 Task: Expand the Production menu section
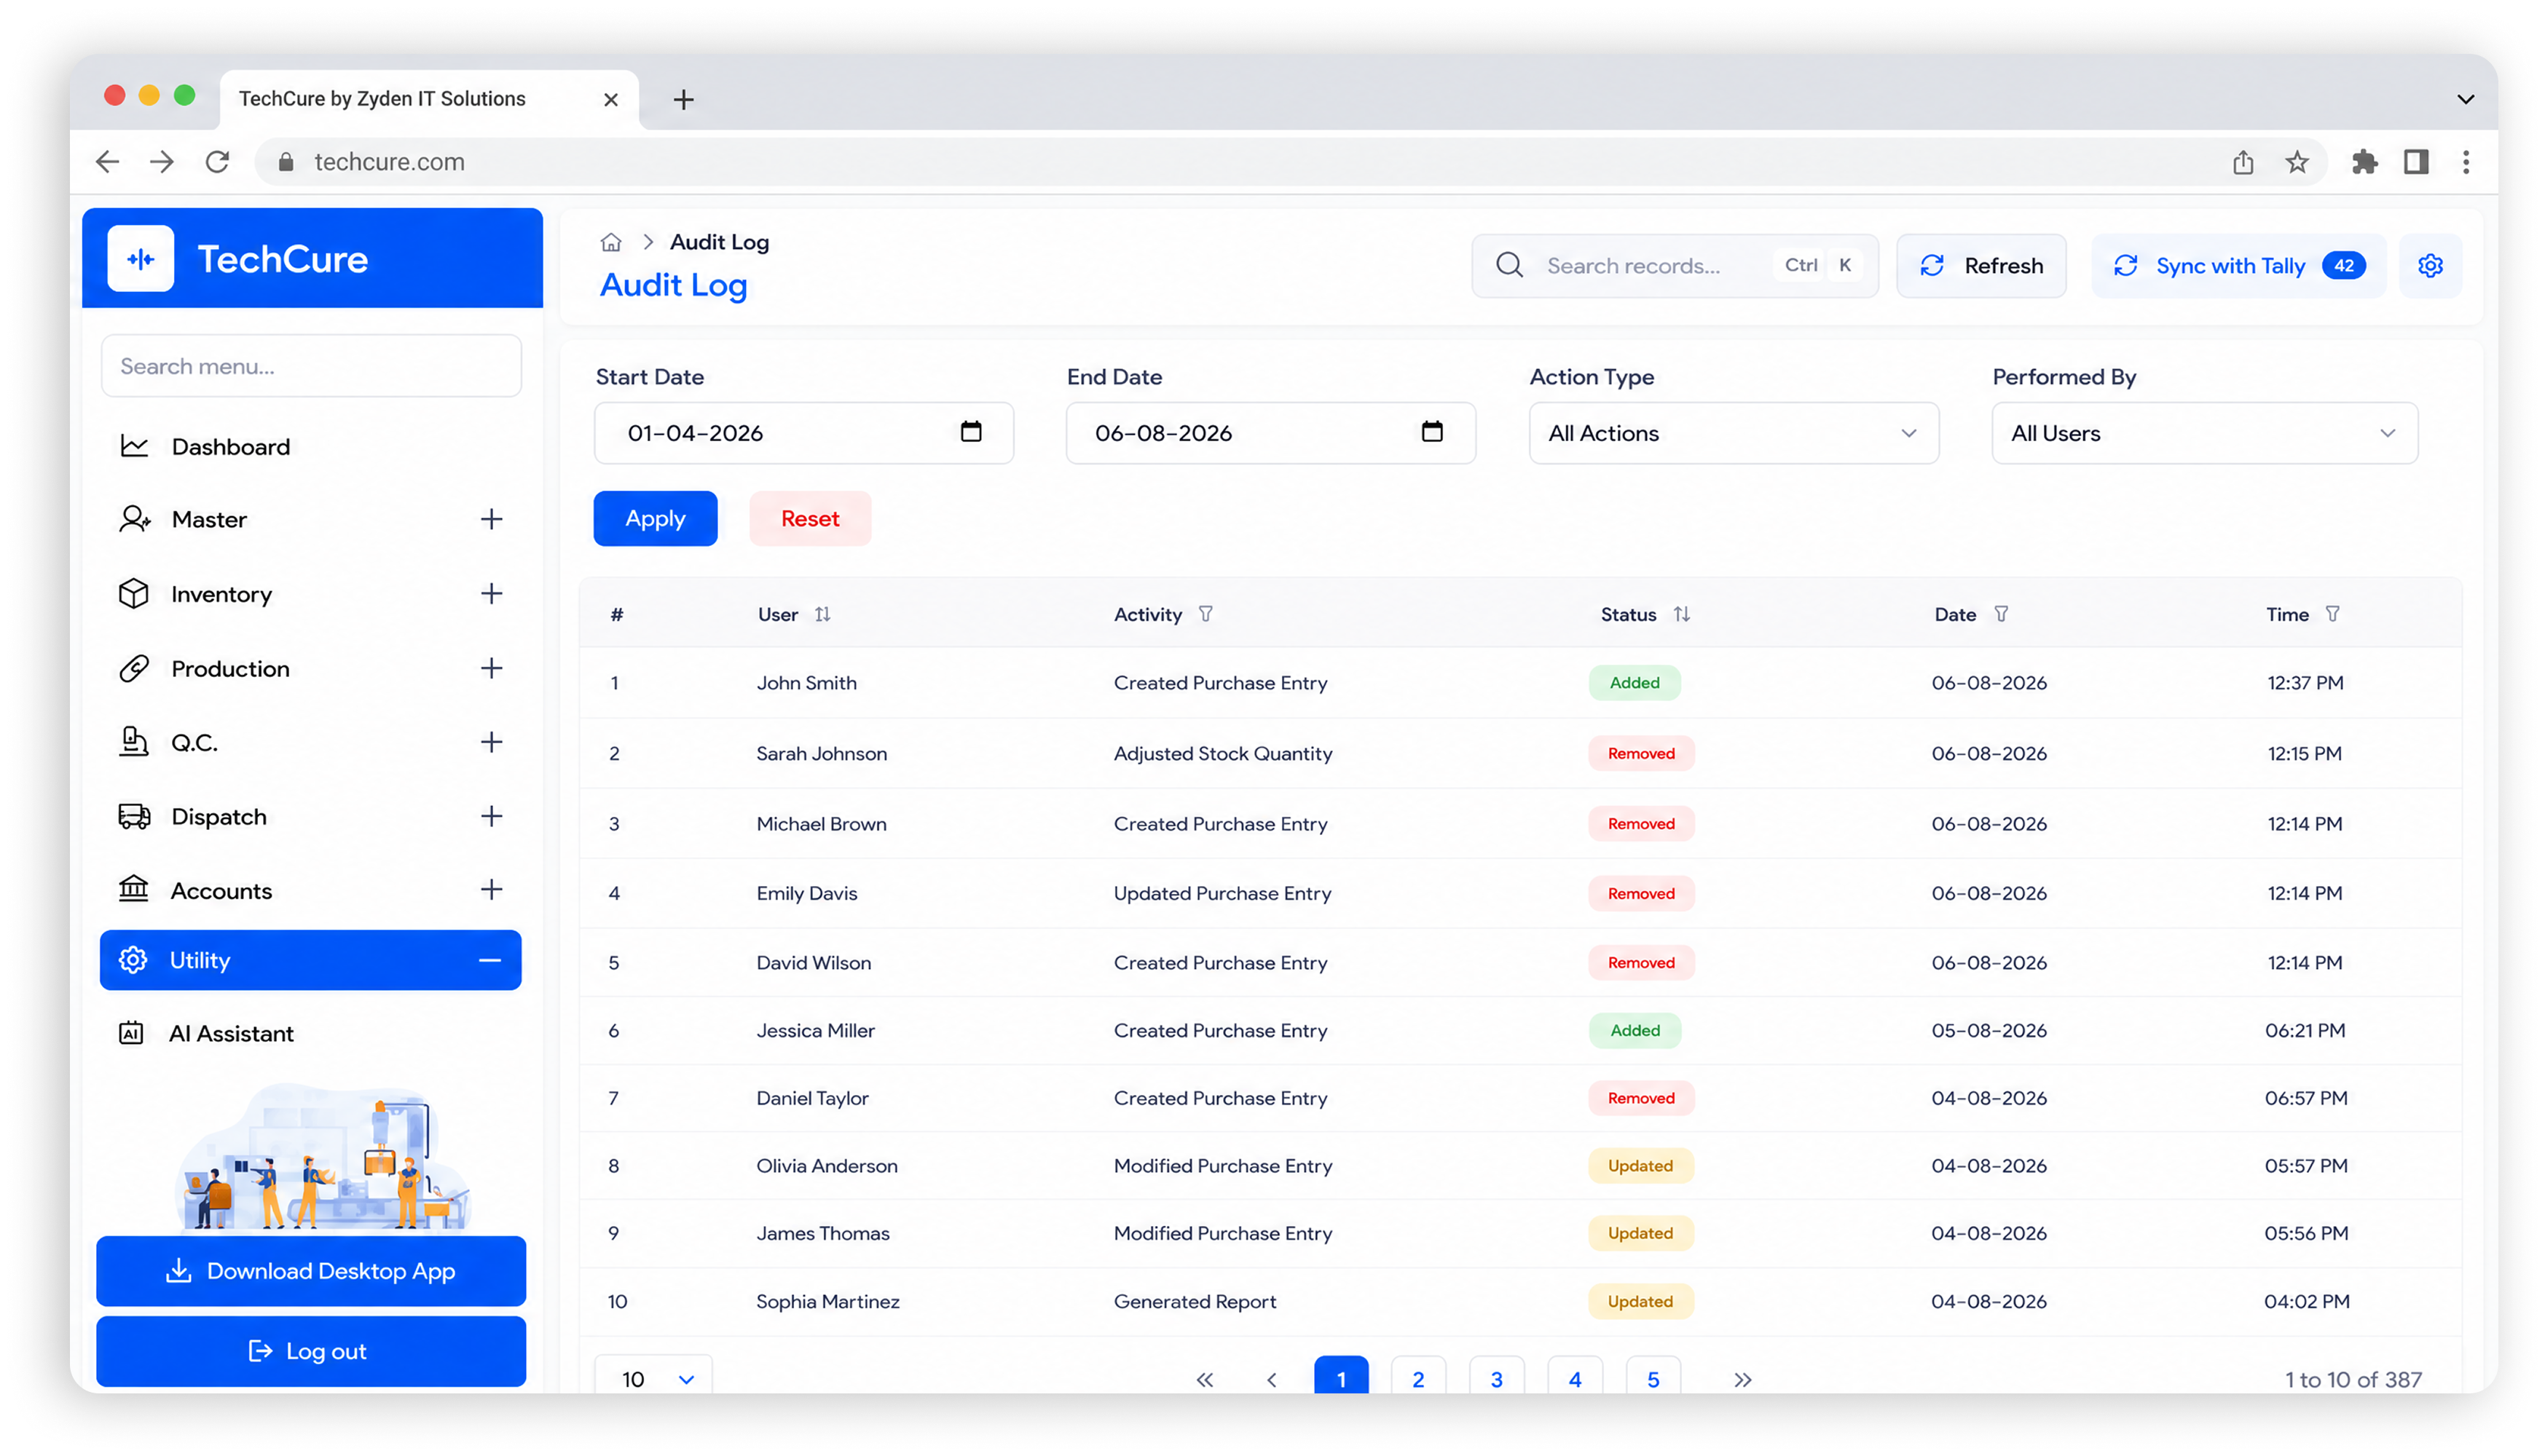490,668
